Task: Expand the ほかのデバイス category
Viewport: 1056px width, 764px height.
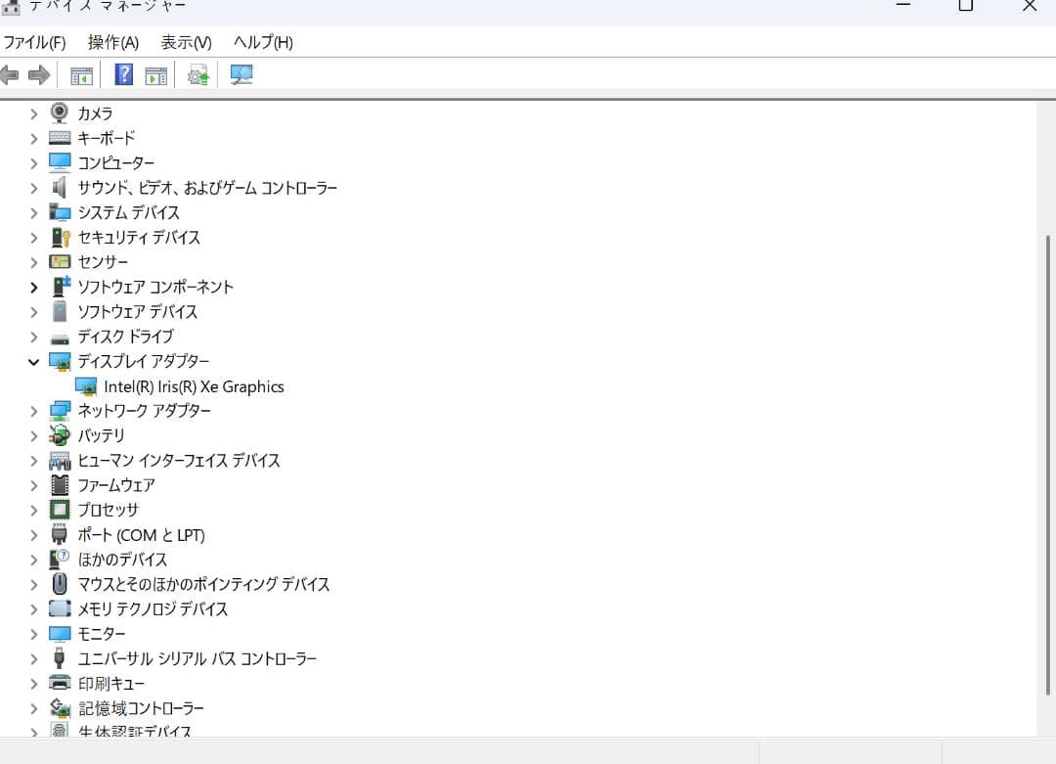Action: point(33,560)
